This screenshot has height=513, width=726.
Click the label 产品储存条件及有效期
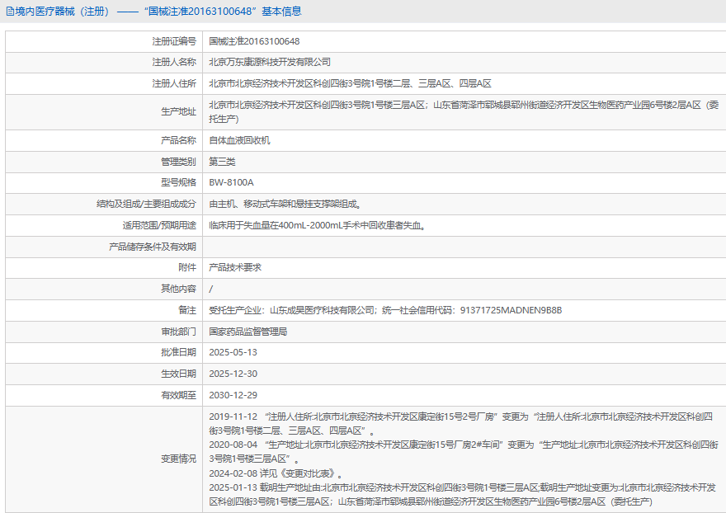[x=153, y=247]
